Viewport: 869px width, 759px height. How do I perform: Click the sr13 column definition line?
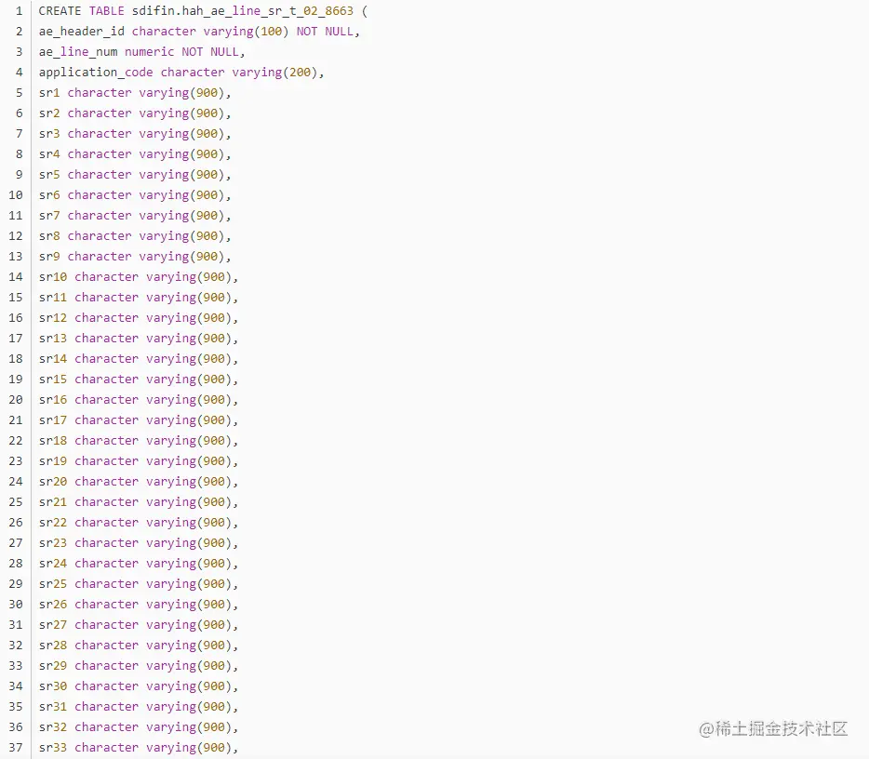[x=139, y=340]
